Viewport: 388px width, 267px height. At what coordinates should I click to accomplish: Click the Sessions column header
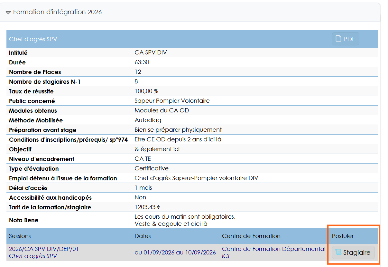[x=20, y=236]
